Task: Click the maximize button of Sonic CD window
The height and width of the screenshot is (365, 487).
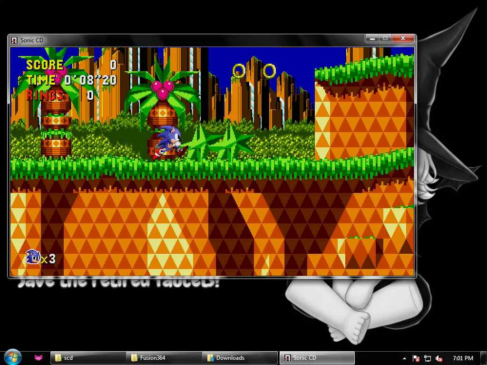Action: click(x=385, y=38)
